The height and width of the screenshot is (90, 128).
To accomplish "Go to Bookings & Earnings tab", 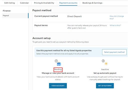I will [92, 3].
